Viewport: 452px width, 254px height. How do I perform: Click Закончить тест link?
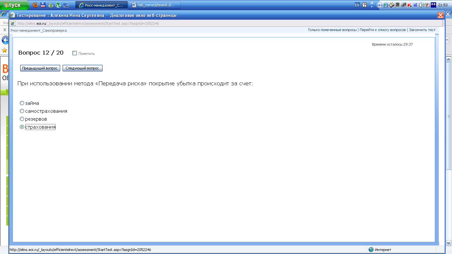tap(422, 30)
